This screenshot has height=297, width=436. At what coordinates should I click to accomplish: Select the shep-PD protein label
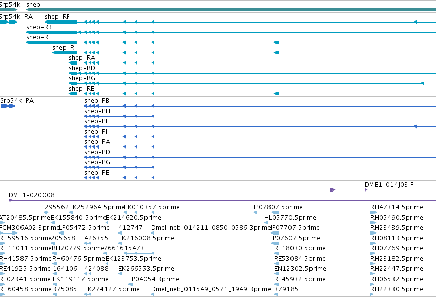pos(97,152)
